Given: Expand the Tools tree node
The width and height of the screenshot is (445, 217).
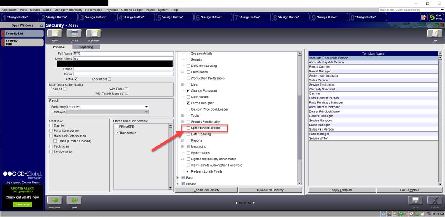Looking at the screenshot, I should click(x=182, y=115).
